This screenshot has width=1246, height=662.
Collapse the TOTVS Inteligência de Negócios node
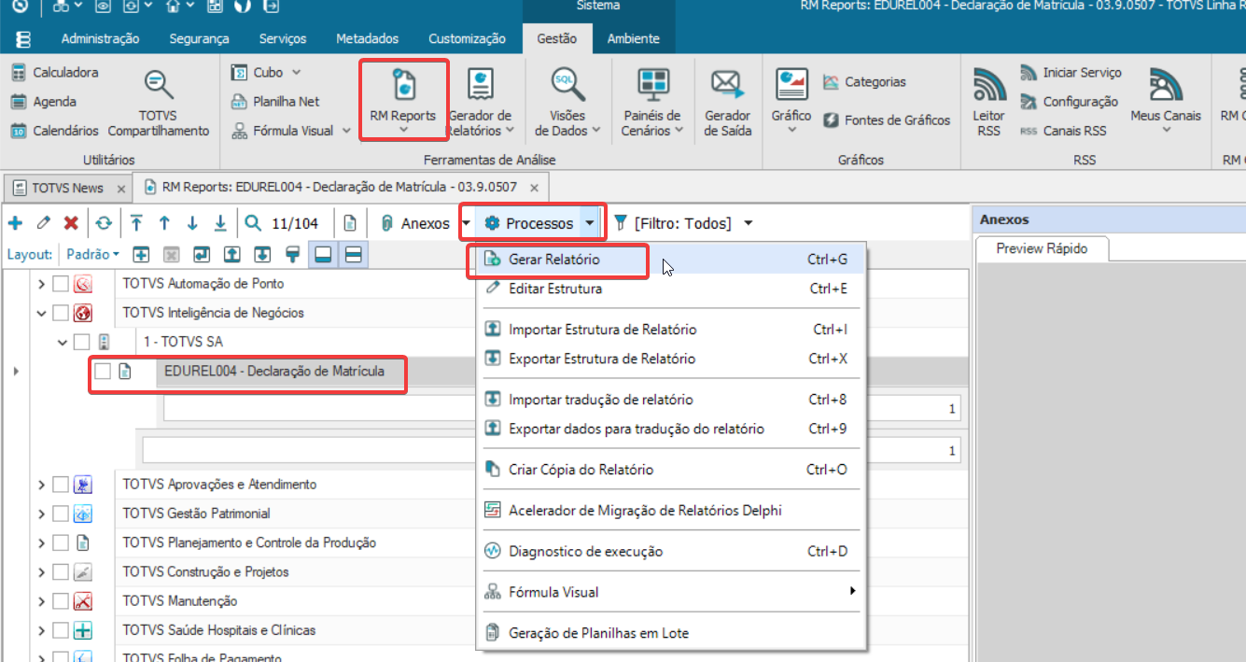click(41, 313)
